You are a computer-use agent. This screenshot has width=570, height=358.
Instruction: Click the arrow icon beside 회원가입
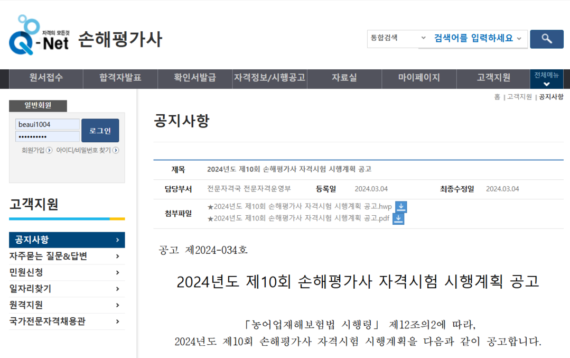point(49,150)
